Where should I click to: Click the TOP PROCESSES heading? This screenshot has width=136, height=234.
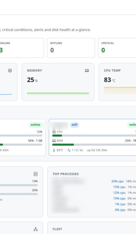coord(66,174)
